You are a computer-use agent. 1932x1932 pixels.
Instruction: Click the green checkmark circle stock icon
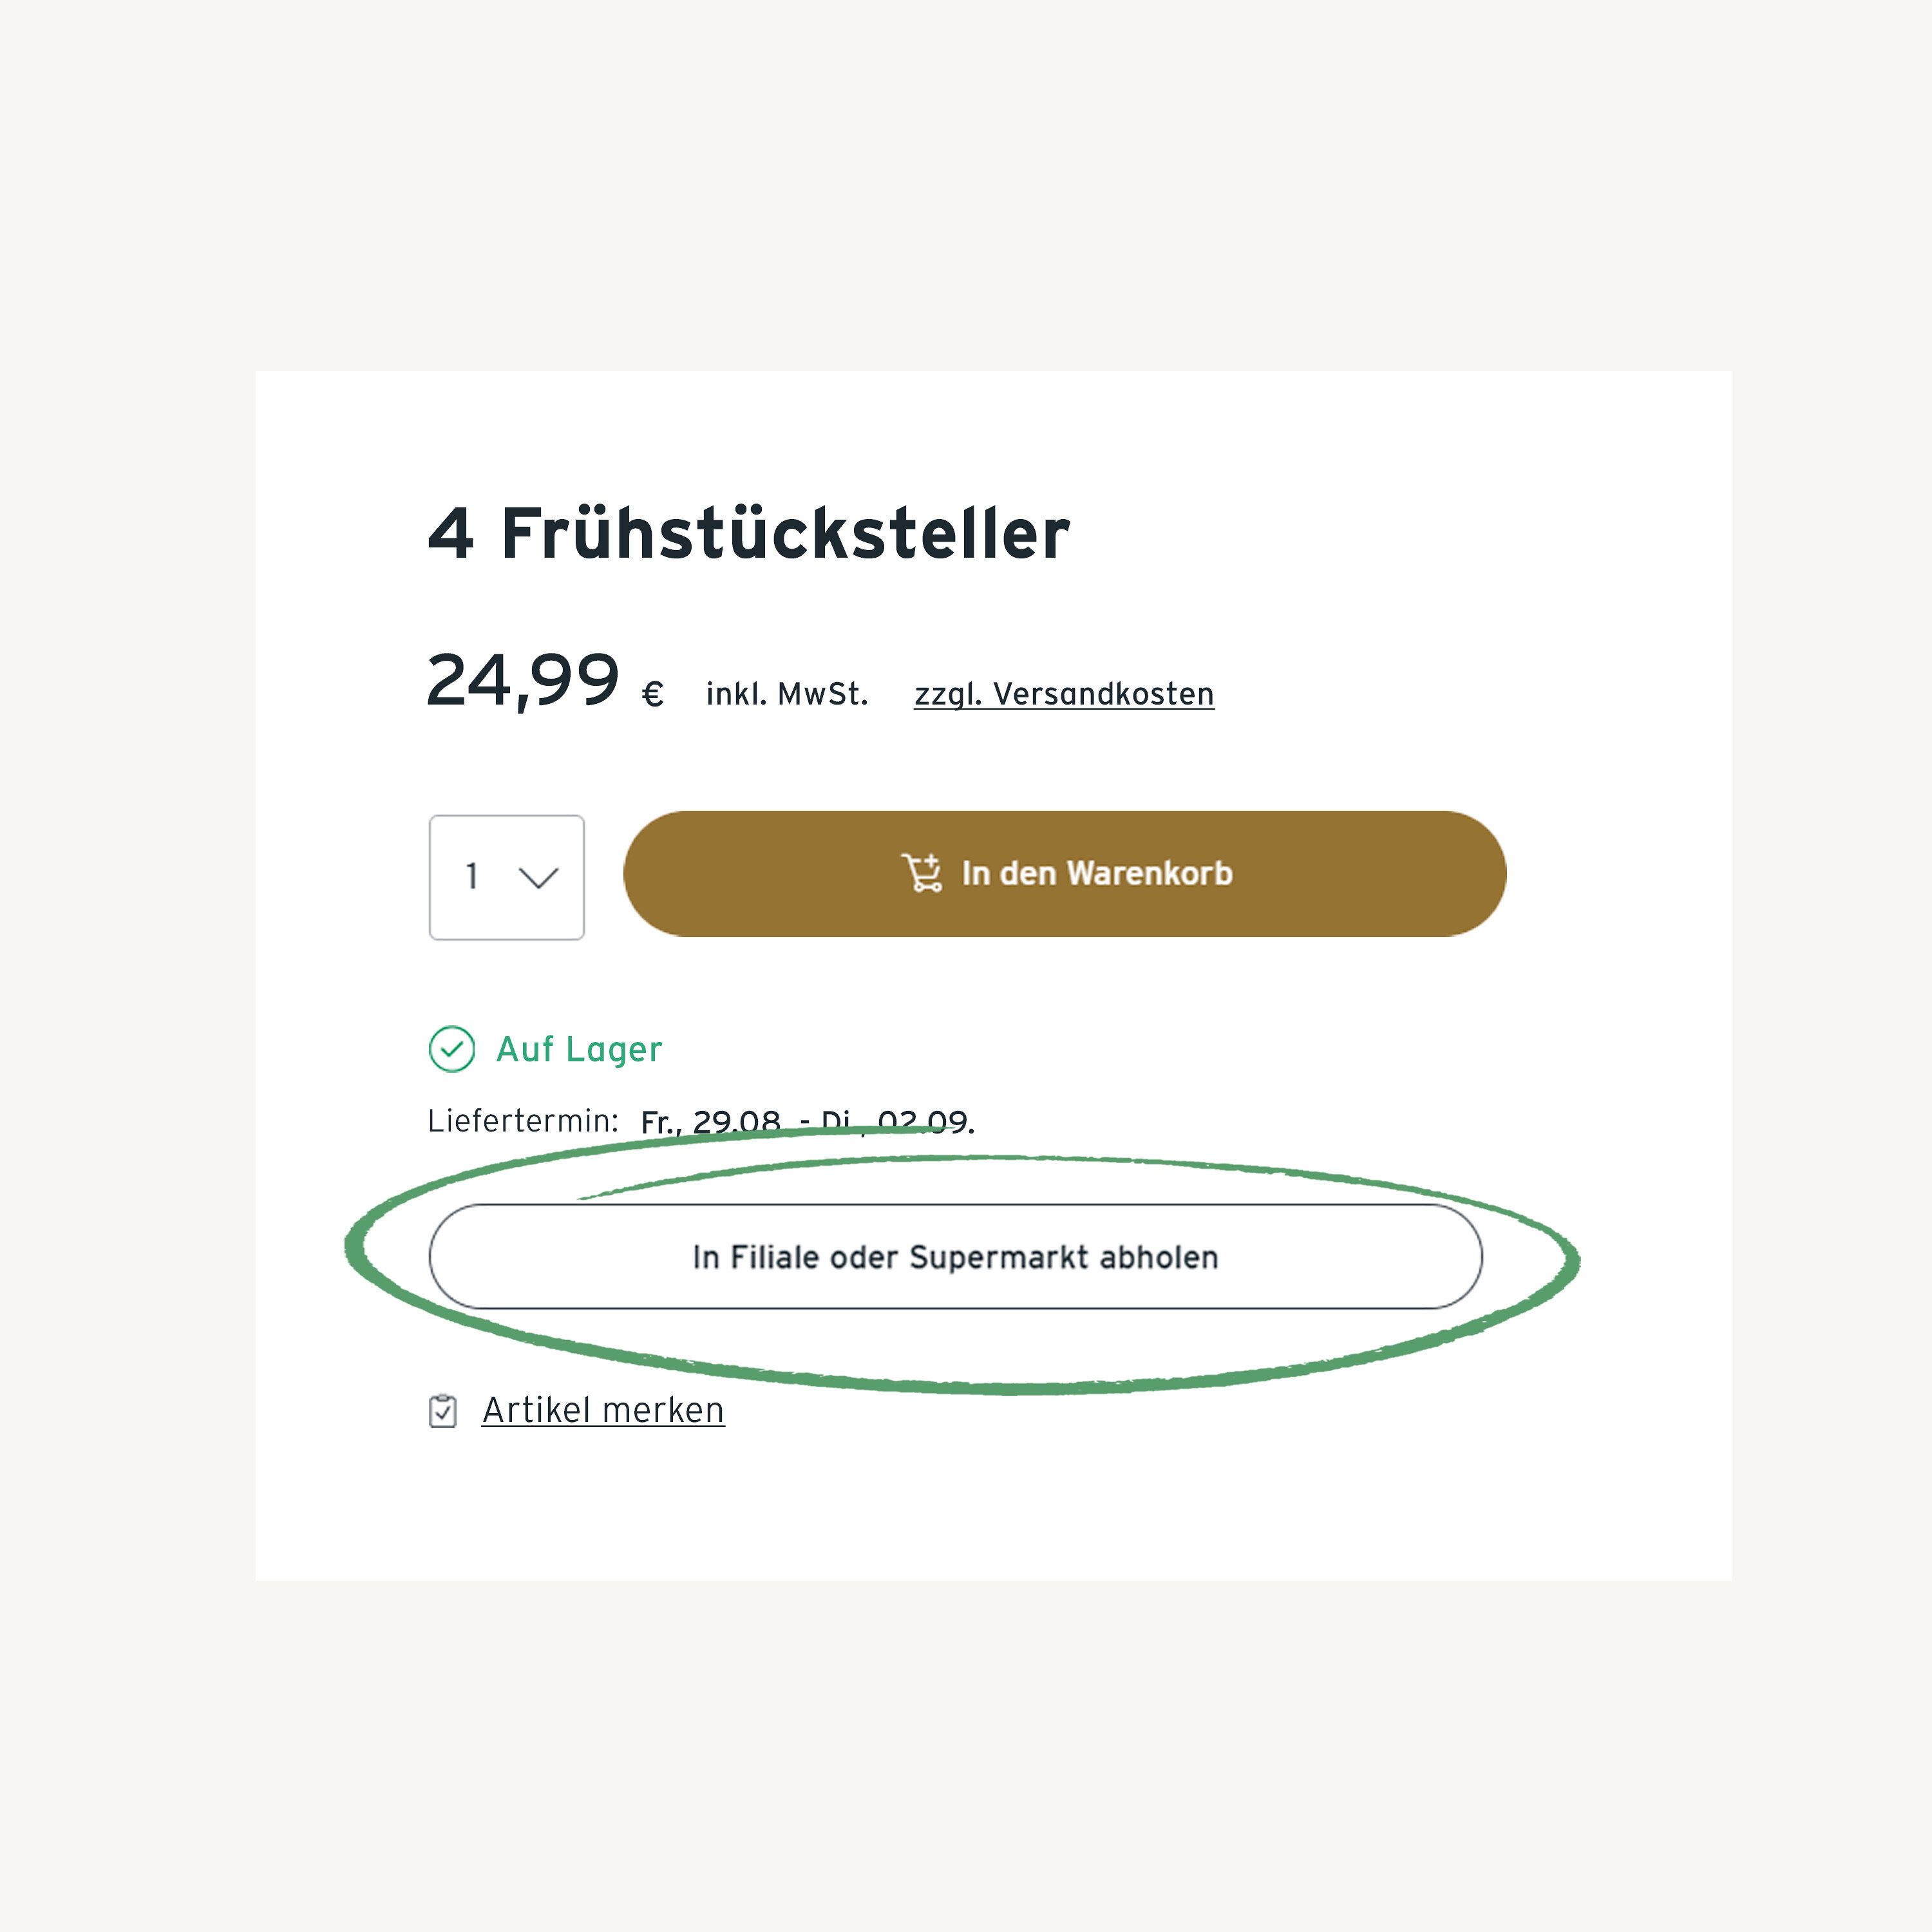click(x=451, y=1049)
